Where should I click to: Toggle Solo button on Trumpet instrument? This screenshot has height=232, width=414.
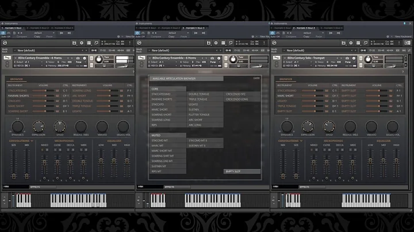[x=361, y=58]
